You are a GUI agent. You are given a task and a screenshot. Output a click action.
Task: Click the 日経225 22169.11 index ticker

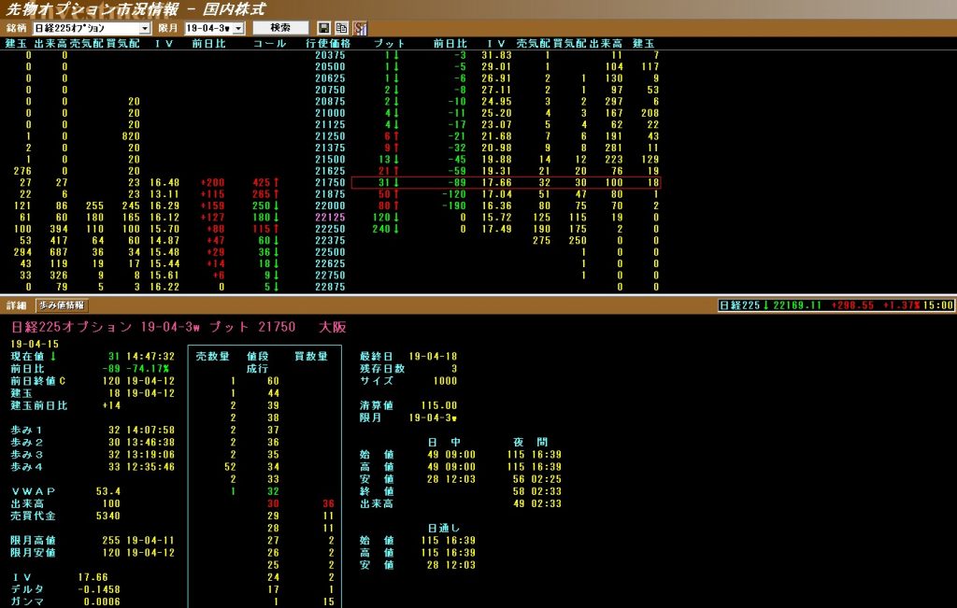[x=836, y=304]
